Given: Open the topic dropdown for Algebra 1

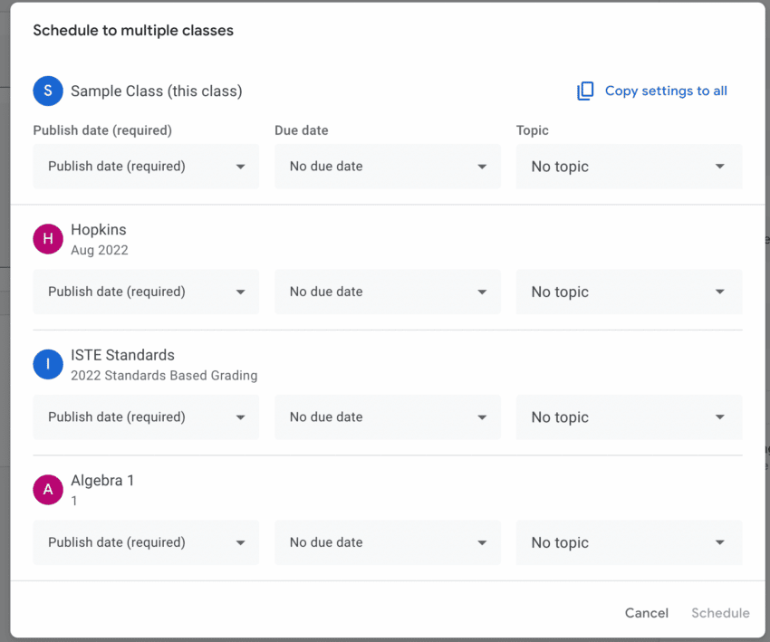Looking at the screenshot, I should coord(629,542).
